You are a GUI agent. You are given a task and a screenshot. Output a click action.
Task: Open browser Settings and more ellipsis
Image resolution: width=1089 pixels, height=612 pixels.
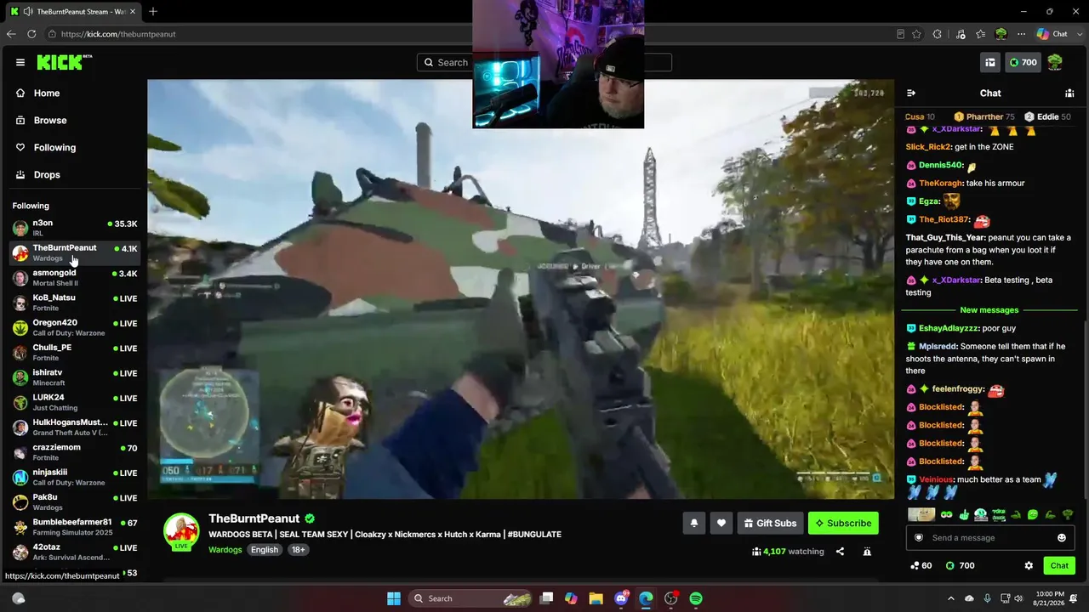[1022, 34]
